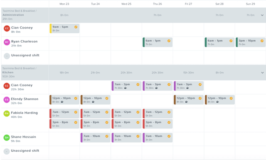
Task: Open Efendy Shannon's Saturday 12pm-10pm shift
Action: [220, 100]
